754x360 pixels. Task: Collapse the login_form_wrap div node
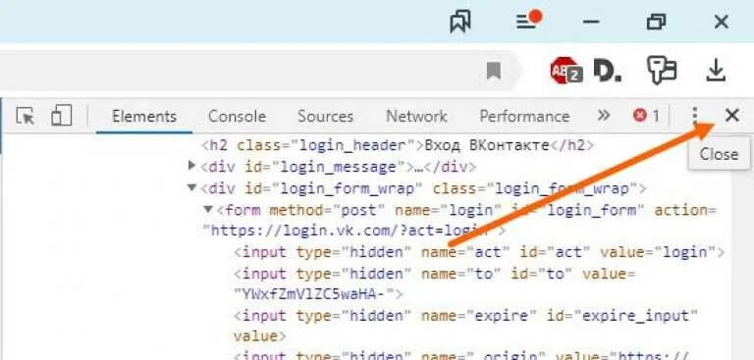[x=191, y=187]
